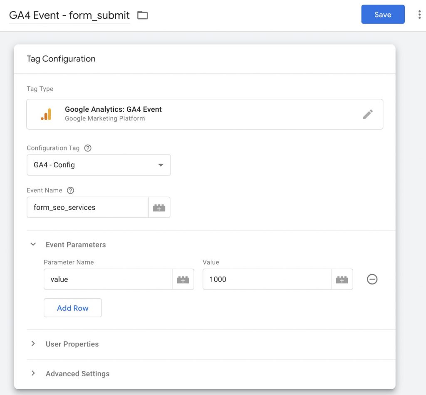This screenshot has height=395, width=426.
Task: Click the field containing form_seo_services
Action: [87, 207]
